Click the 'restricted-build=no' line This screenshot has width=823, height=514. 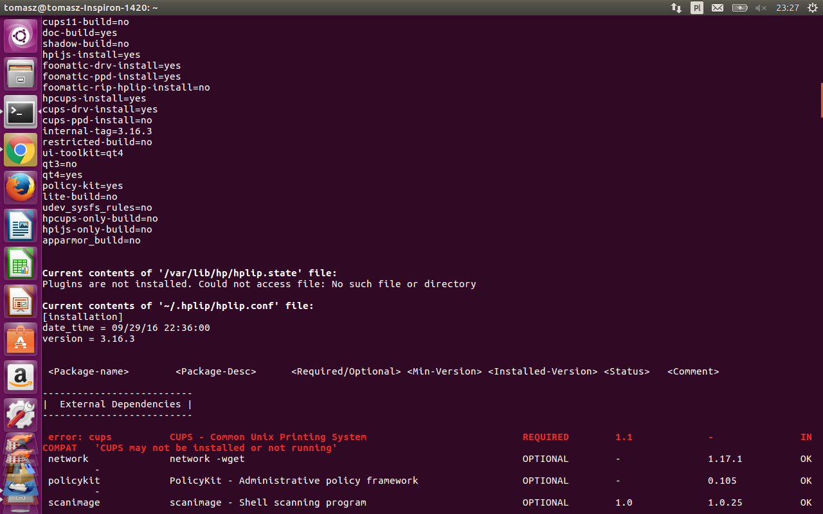pos(97,142)
